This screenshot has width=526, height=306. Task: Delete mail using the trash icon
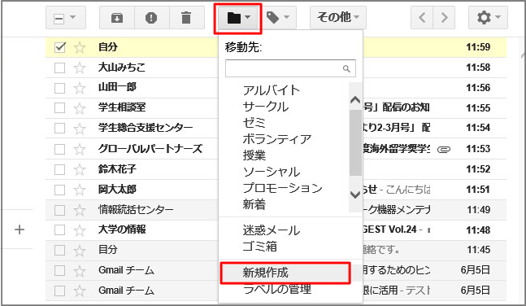[186, 17]
